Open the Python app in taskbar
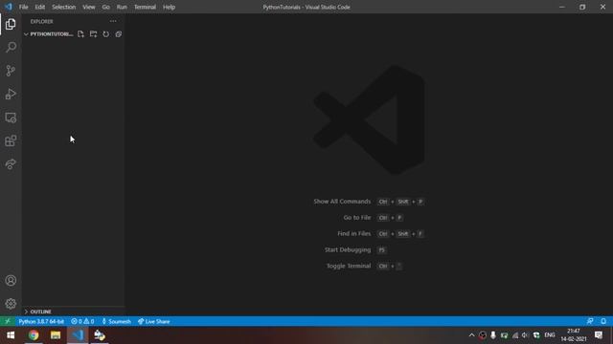Image resolution: width=613 pixels, height=344 pixels. pos(100,335)
